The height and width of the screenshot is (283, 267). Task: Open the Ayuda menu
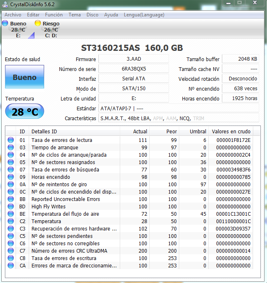pos(111,15)
